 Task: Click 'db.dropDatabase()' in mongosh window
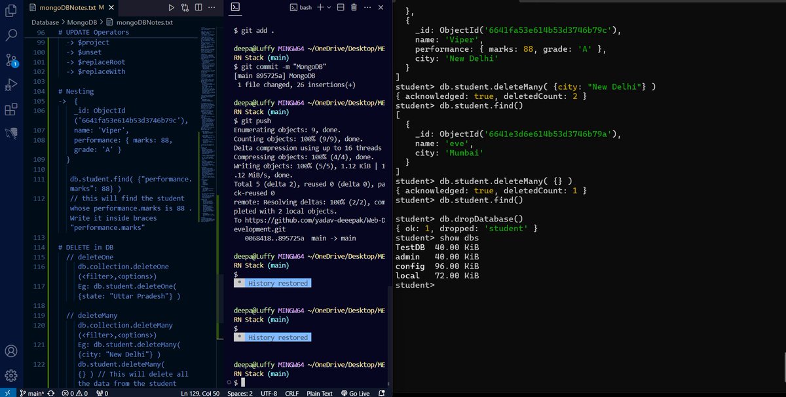481,219
